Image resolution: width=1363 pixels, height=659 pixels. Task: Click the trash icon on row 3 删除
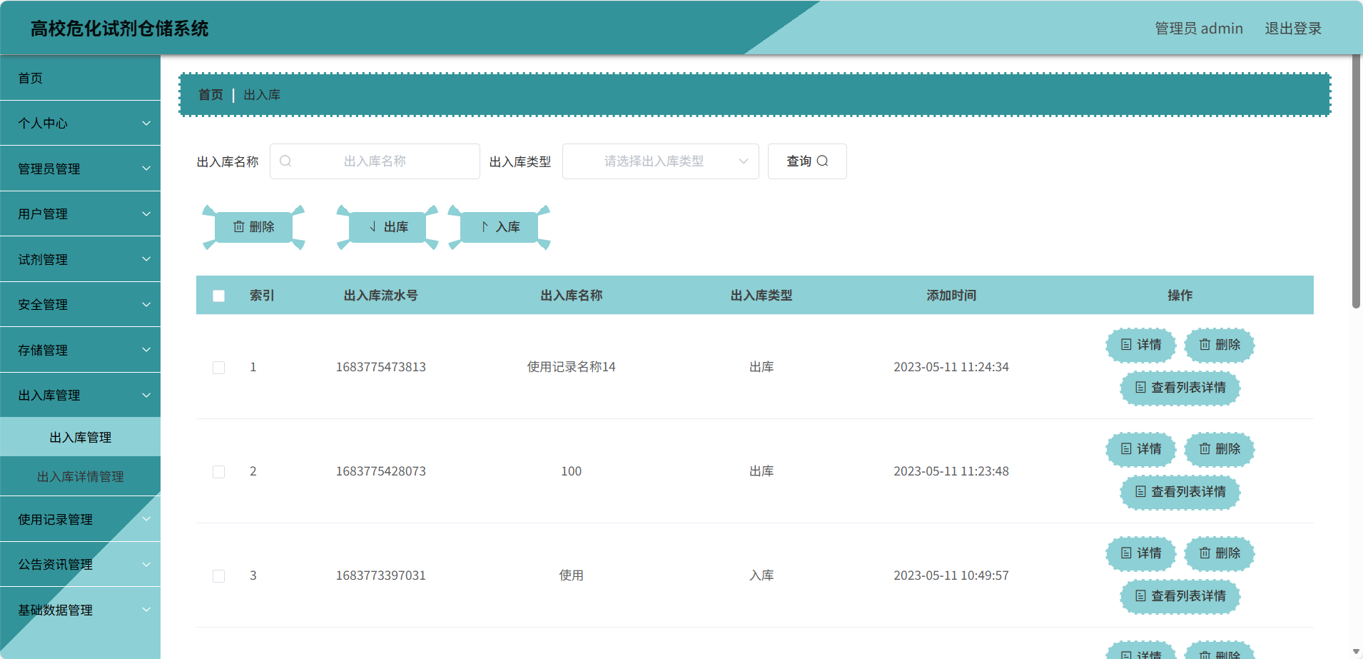point(1205,553)
